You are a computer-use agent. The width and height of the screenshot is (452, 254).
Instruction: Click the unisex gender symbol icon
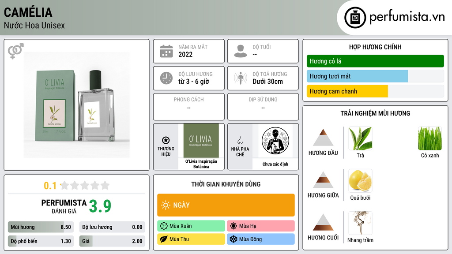(15, 51)
